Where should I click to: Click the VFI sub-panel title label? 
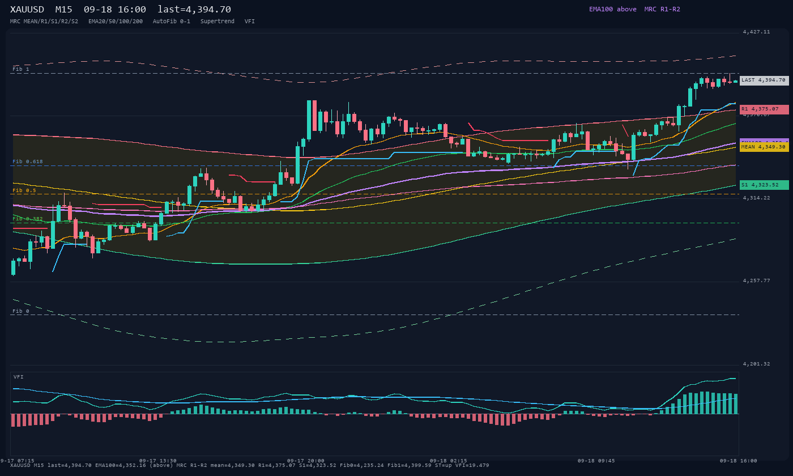(x=19, y=377)
